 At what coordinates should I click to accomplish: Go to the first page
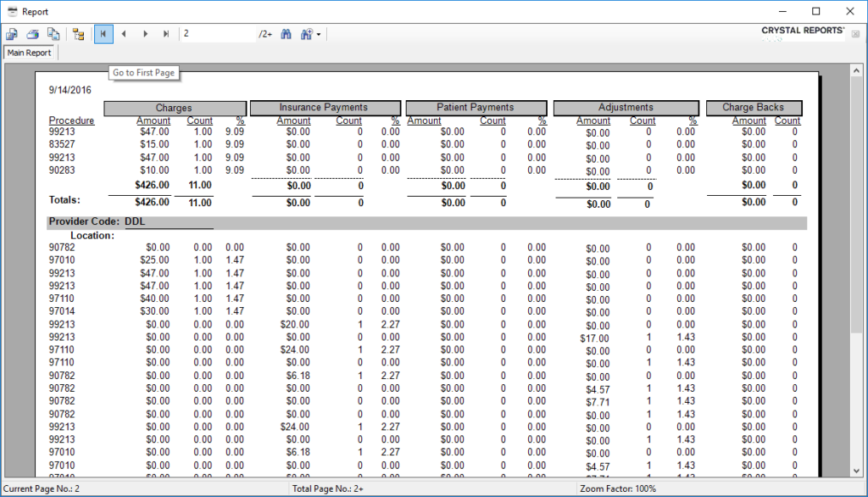click(x=103, y=34)
